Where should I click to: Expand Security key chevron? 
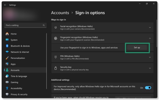(x=150, y=68)
